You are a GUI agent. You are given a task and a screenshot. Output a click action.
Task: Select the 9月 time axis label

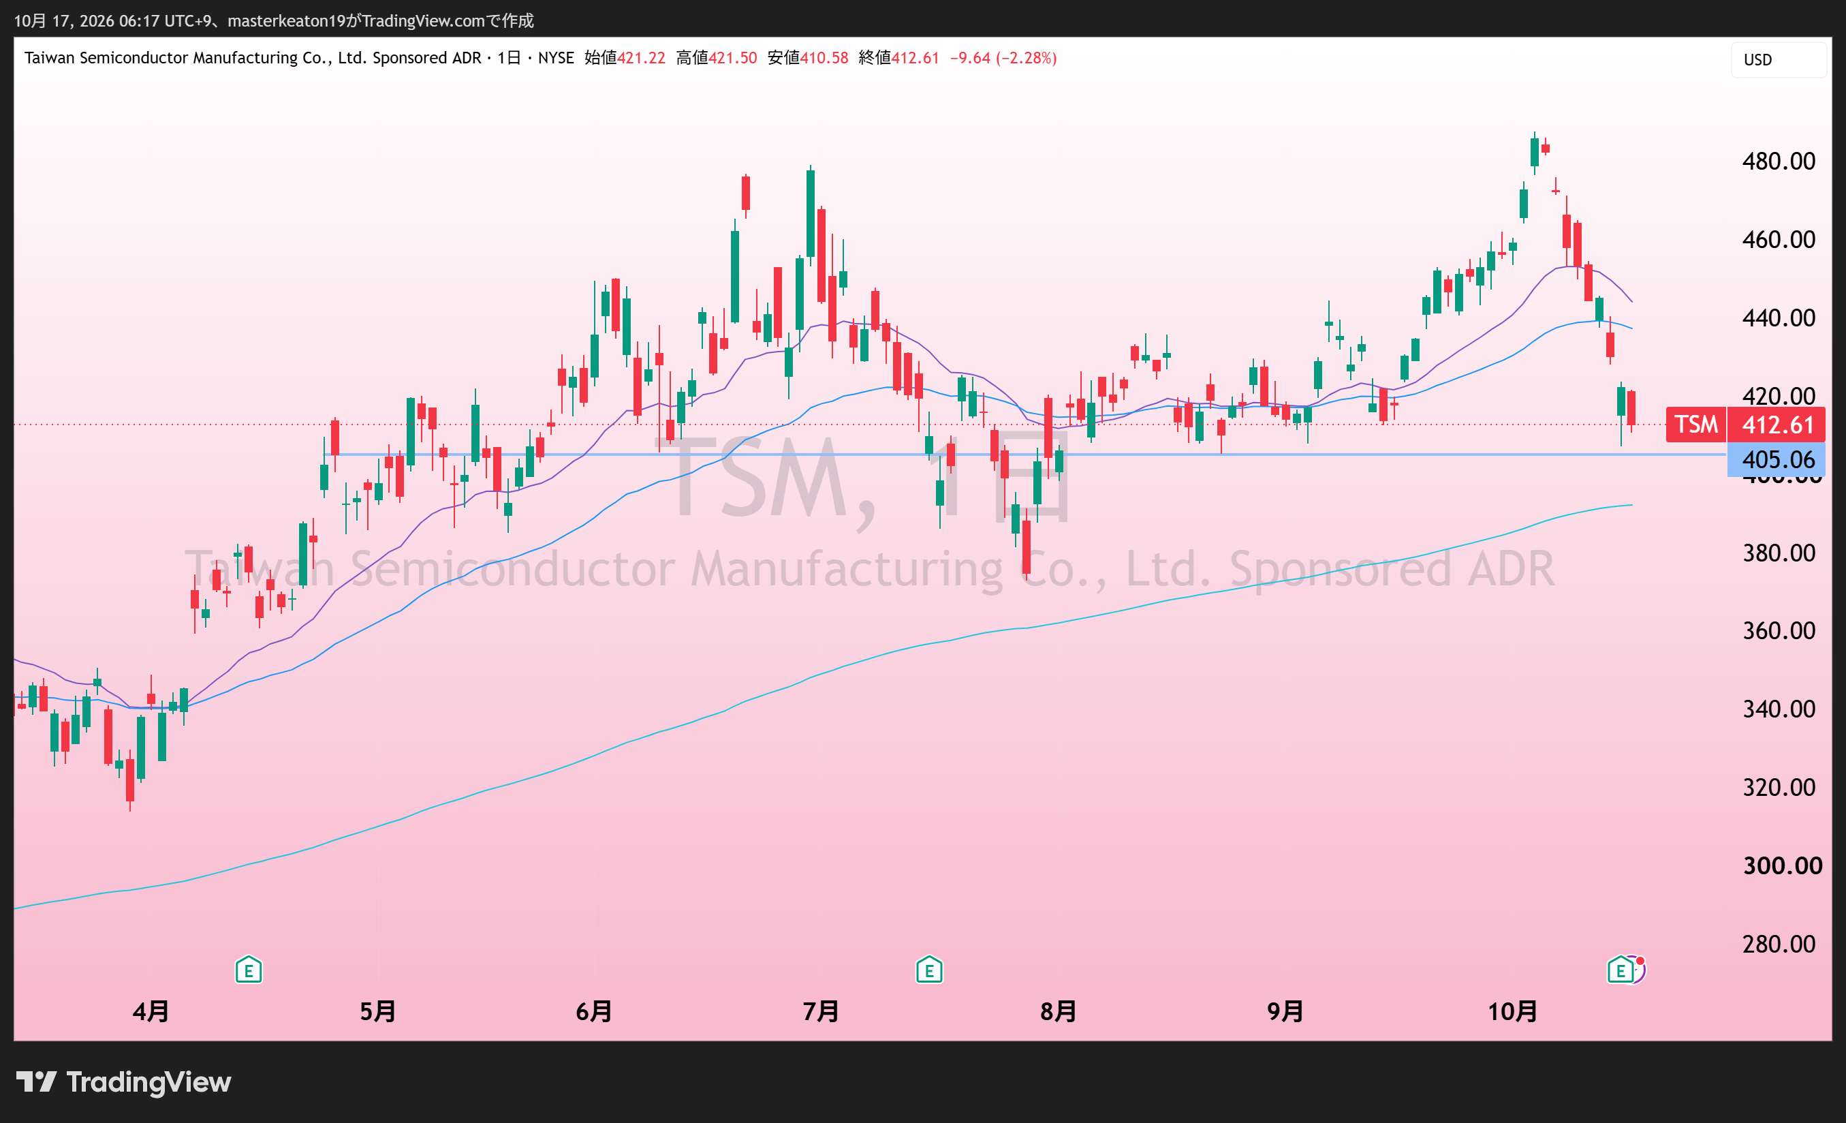[x=1285, y=1011]
